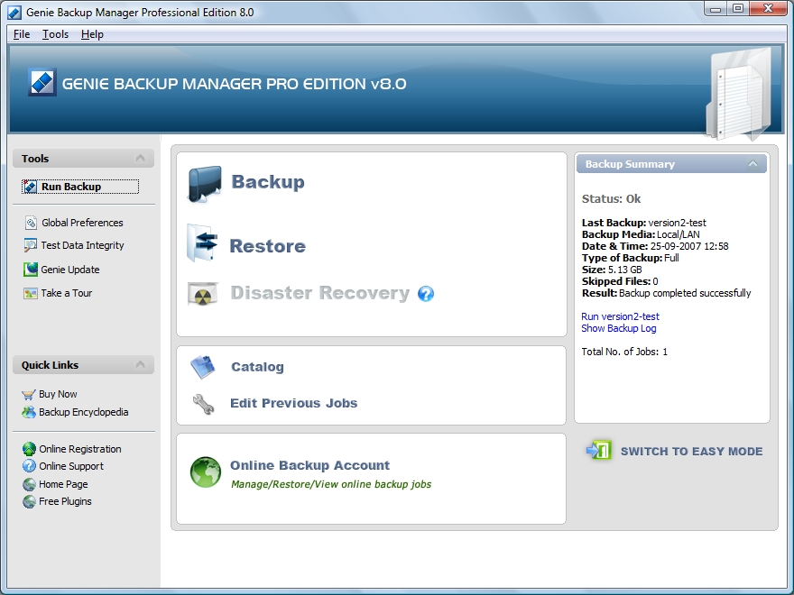Click the Switch to Easy Mode icon
794x595 pixels.
tap(598, 451)
